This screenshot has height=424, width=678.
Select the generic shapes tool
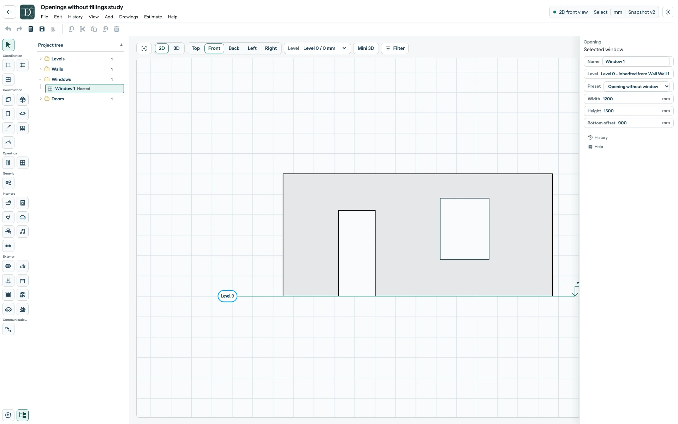[8, 183]
